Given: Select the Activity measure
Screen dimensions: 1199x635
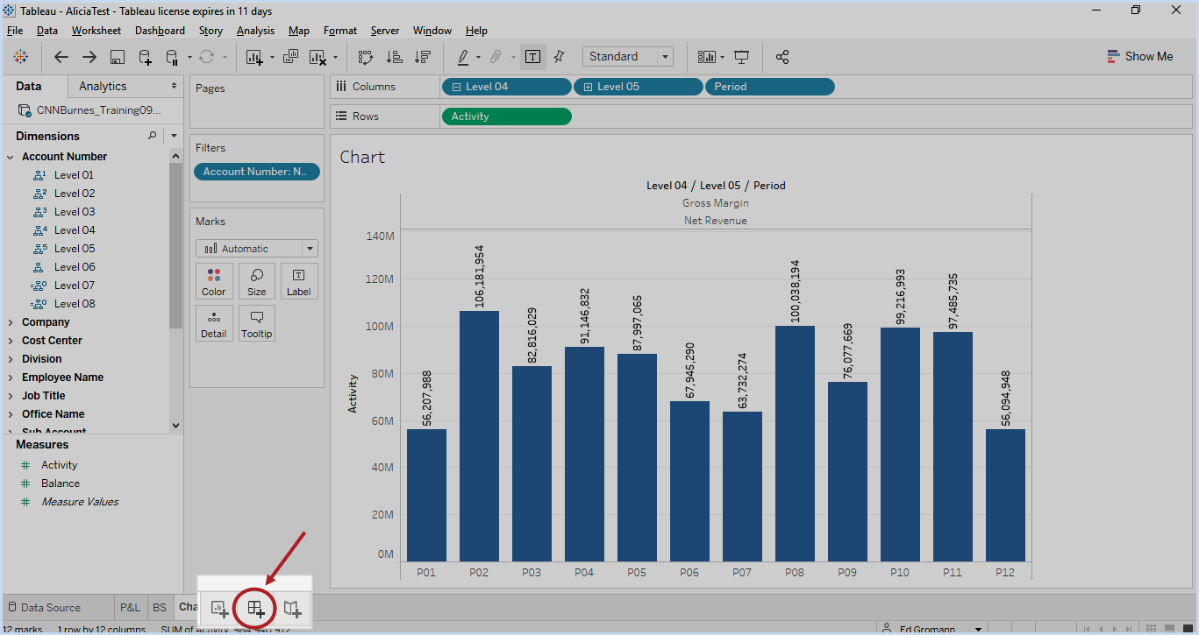Looking at the screenshot, I should [x=59, y=465].
